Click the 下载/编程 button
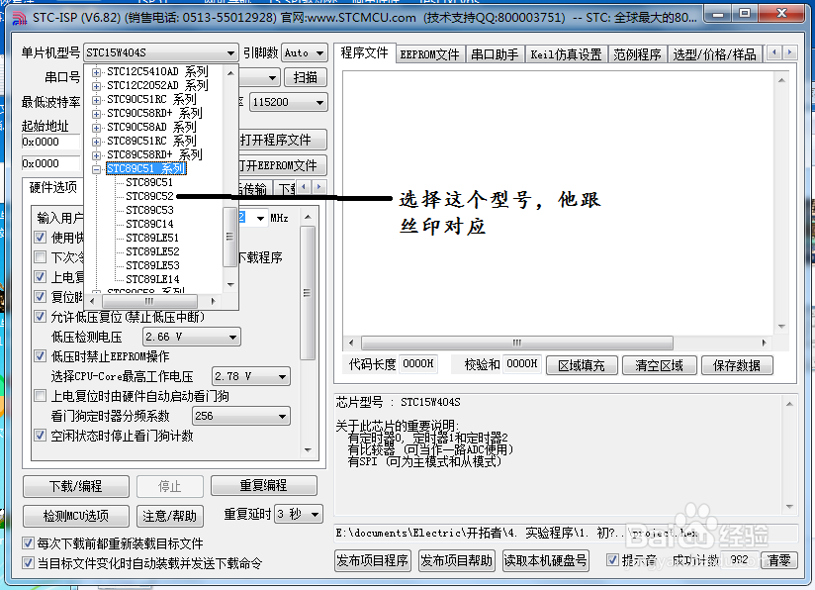This screenshot has width=815, height=590. tap(76, 486)
